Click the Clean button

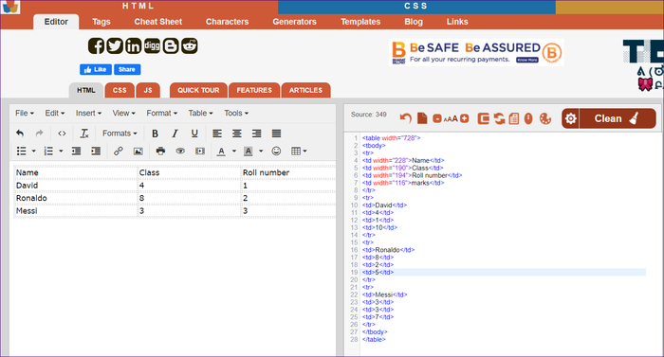pos(617,118)
